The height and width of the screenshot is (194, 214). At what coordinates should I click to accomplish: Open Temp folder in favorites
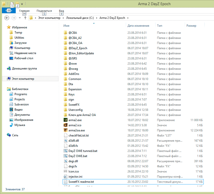pyautogui.click(x=18, y=33)
